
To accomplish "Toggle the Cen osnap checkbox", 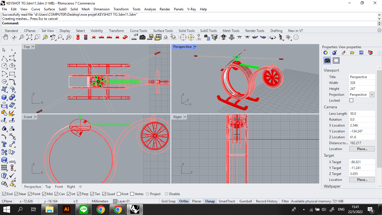I will click(x=56, y=194).
